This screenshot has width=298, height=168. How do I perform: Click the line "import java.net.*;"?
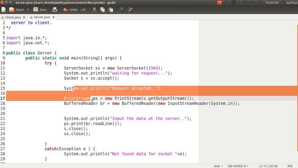click(x=27, y=43)
